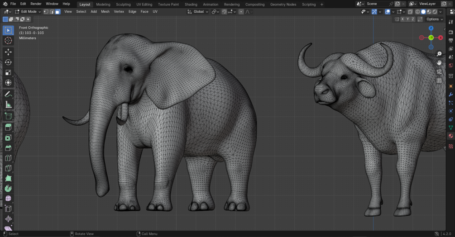Viewport: 455px width, 237px height.
Task: Toggle snapping magnet
Action: (x=224, y=12)
